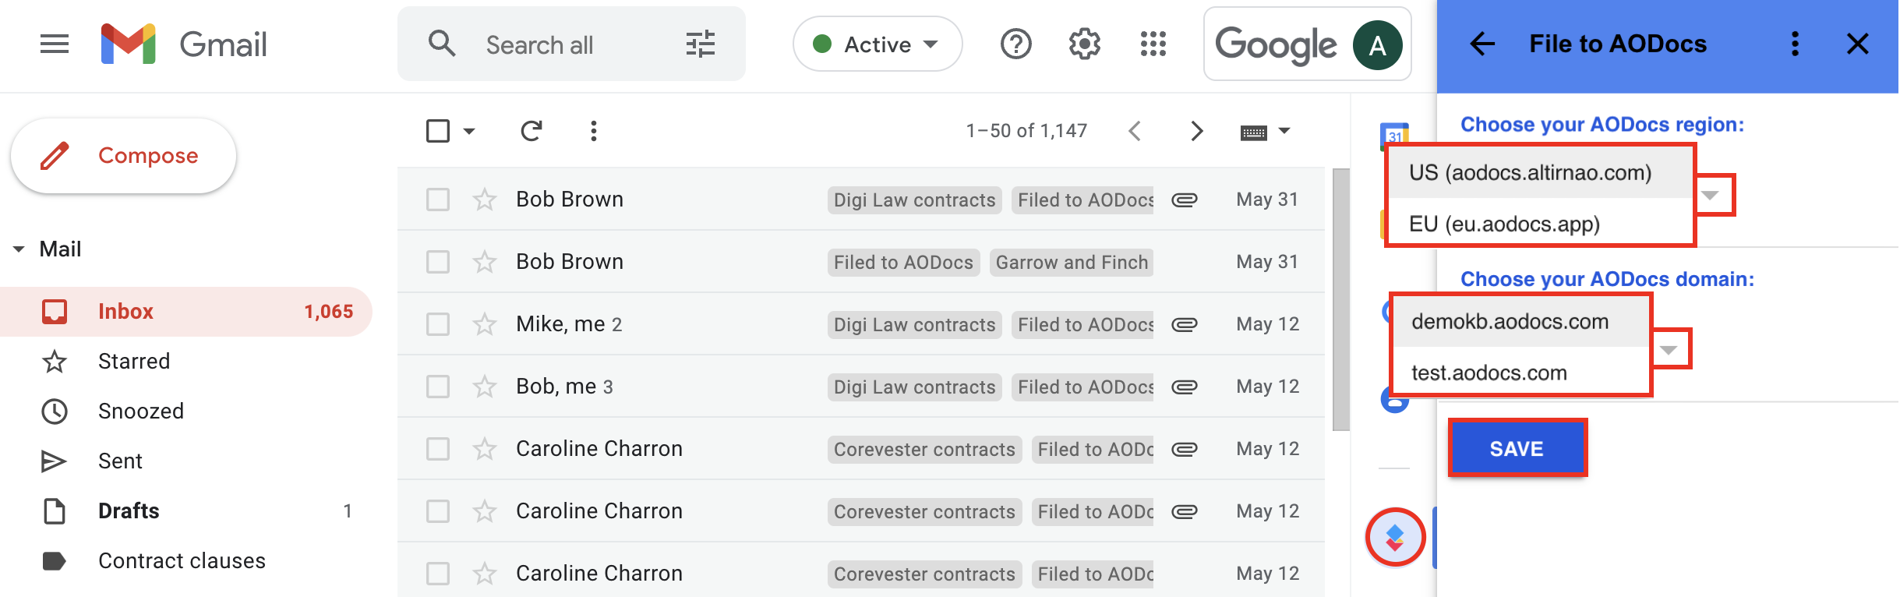Image resolution: width=1900 pixels, height=597 pixels.
Task: Click the inbox vertical scrollbar
Action: pos(1340,299)
